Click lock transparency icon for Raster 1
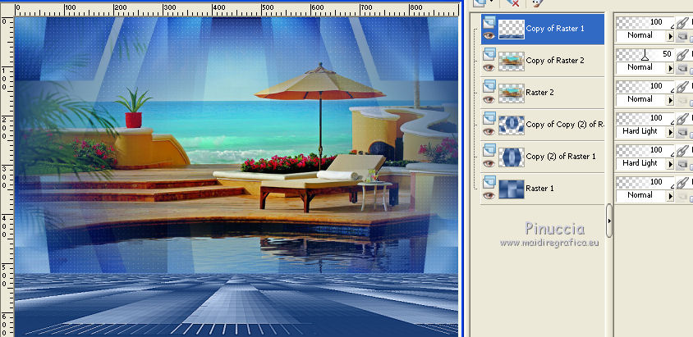693x337 pixels. pyautogui.click(x=682, y=197)
